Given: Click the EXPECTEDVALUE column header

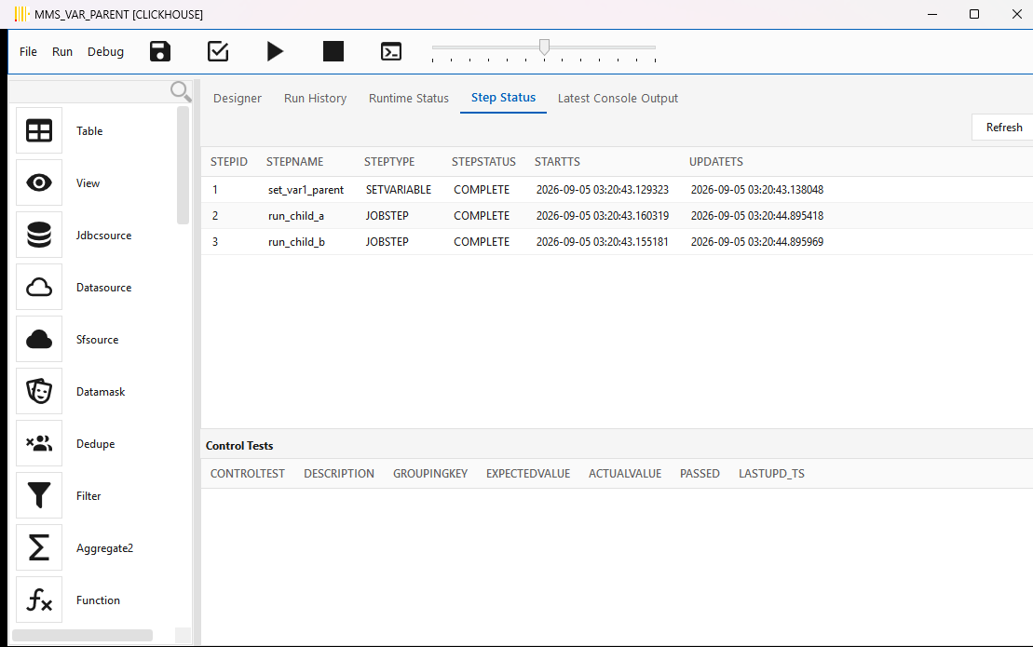Looking at the screenshot, I should (528, 474).
